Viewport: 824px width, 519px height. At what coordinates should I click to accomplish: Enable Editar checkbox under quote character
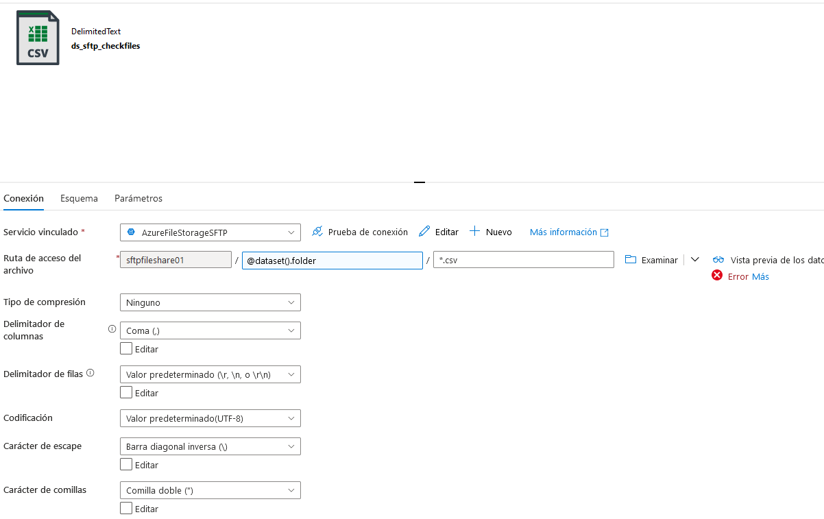126,508
